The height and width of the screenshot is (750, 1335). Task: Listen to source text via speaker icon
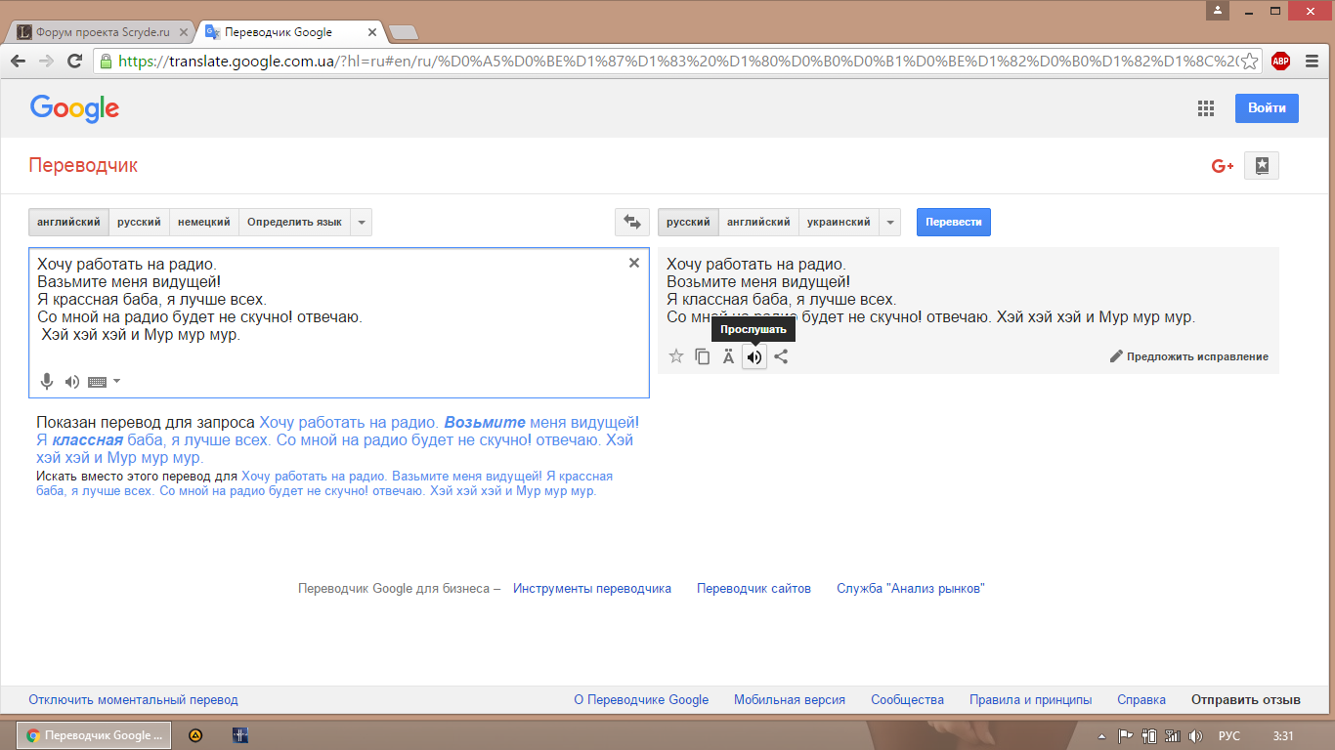(71, 382)
